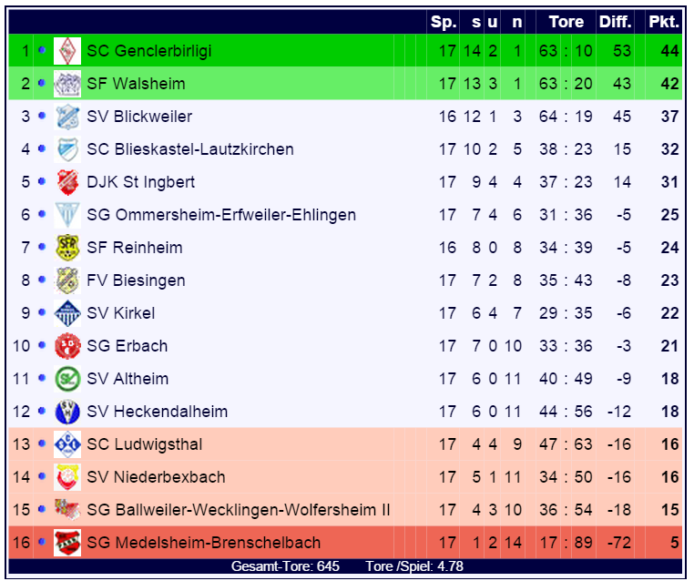Click the Diff. column header

pyautogui.click(x=616, y=22)
